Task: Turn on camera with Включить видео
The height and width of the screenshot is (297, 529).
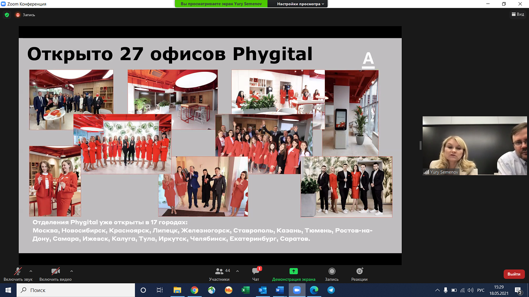Action: click(x=55, y=271)
